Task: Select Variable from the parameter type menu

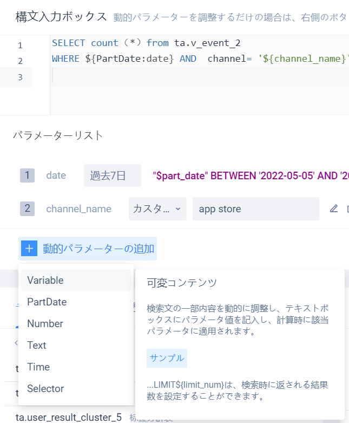Action: [76, 280]
